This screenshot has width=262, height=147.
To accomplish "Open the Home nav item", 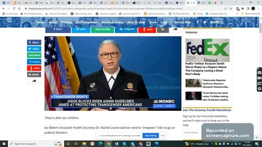I will pyautogui.click(x=41, y=22).
